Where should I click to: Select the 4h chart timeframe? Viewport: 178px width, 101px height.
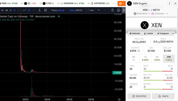coord(7,10)
